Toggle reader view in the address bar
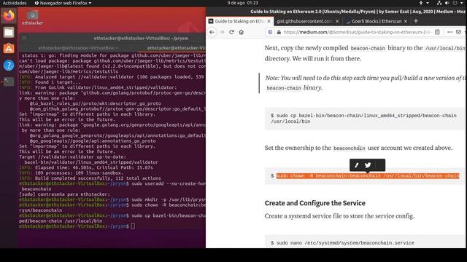 [437, 32]
